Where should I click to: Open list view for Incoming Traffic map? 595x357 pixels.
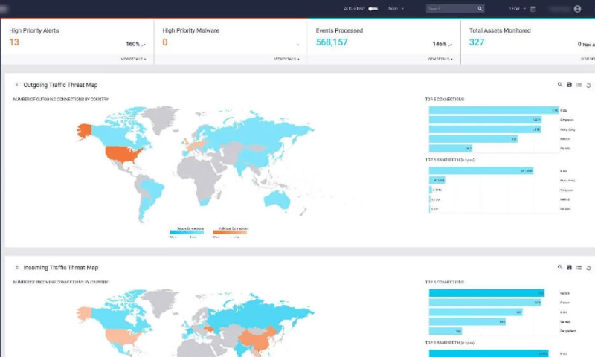pyautogui.click(x=579, y=268)
